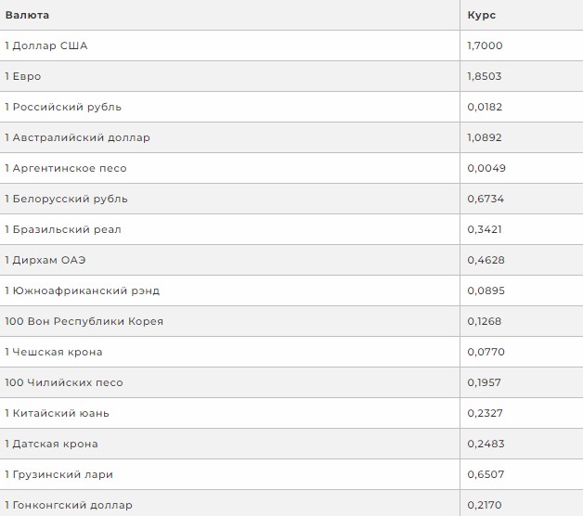Click the "1 Австралийский доллар" cell

77,137
